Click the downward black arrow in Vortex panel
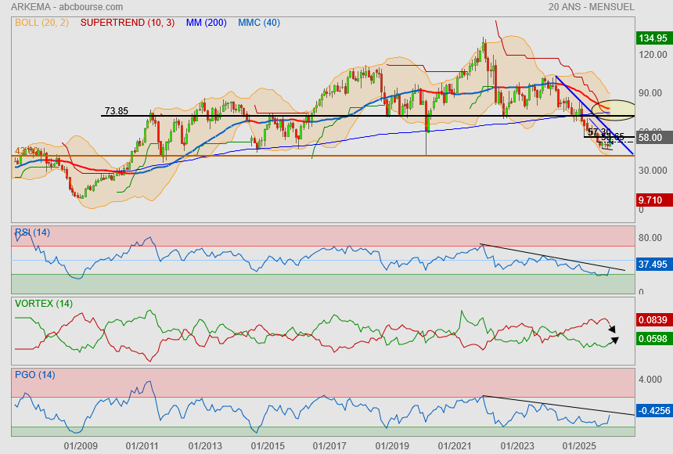Viewport: 673px width, 454px height. (614, 328)
